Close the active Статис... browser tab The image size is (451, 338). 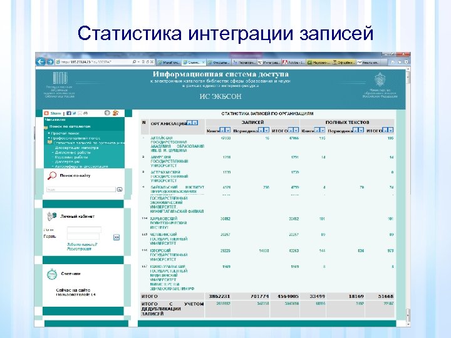204,62
